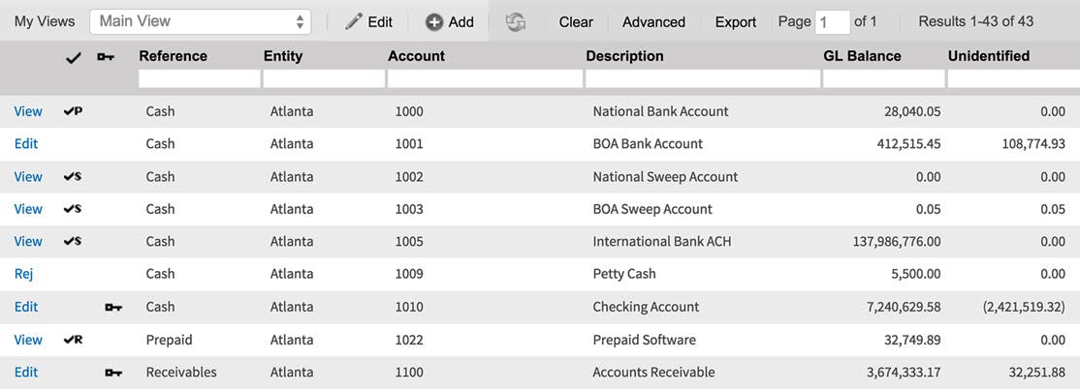This screenshot has height=389, width=1080.
Task: Click the refresh arrows icon
Action: pos(515,22)
